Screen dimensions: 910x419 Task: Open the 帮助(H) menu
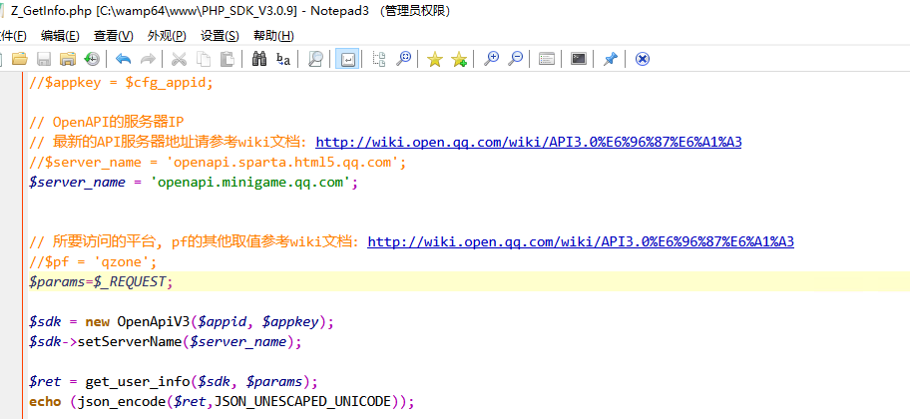[274, 35]
